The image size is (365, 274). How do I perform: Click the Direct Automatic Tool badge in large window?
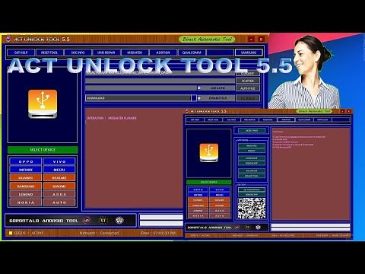(207, 39)
